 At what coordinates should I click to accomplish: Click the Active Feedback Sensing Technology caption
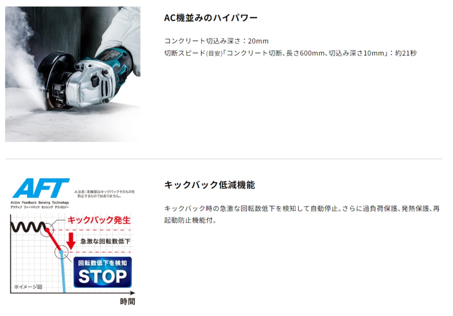click(40, 204)
